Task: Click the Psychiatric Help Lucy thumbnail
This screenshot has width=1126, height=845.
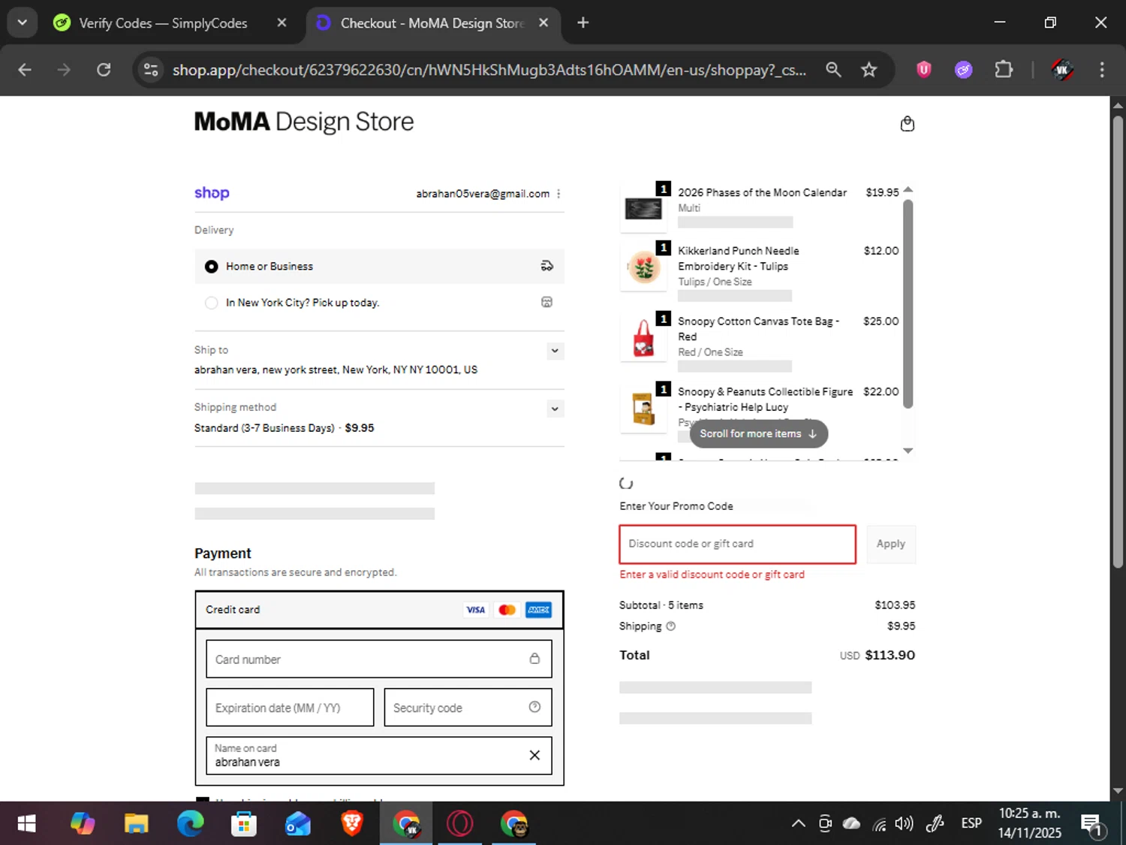Action: [x=643, y=409]
